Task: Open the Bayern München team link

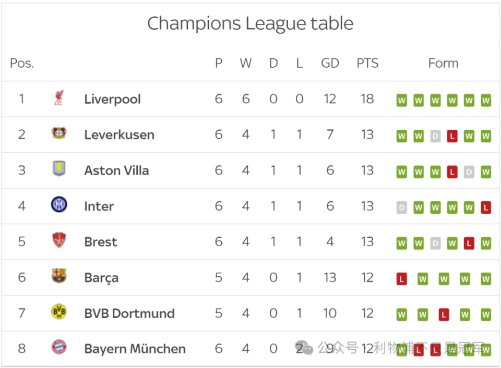Action: [x=135, y=349]
